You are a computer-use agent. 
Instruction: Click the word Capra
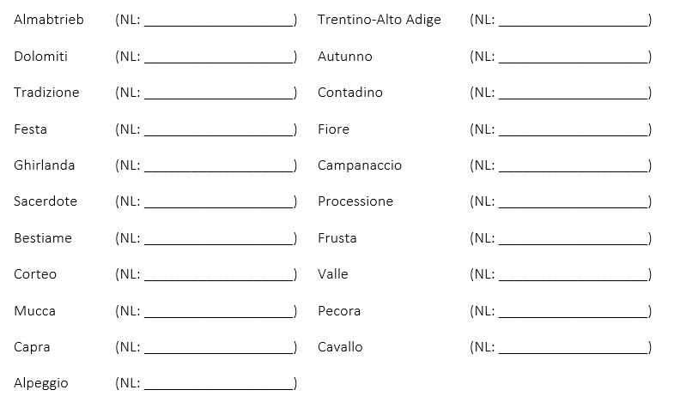click(32, 347)
